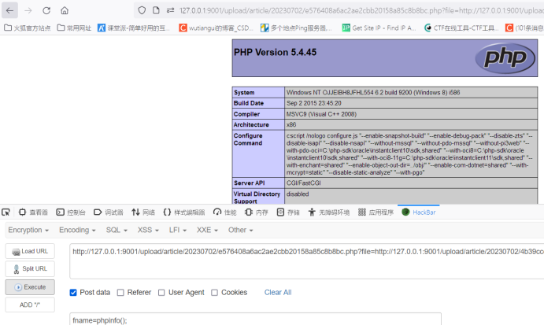Click the page info document icon
544x325 pixels.
point(156,10)
